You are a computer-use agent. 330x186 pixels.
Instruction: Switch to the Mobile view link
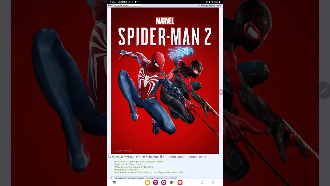point(212,6)
